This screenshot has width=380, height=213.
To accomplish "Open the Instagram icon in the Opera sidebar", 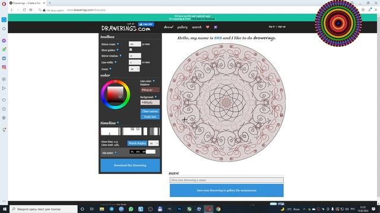I will pos(4,67).
